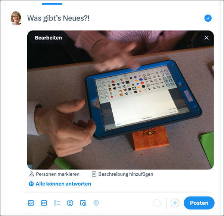Focus the 'Was gibt's Neues?!' text field

pos(113,18)
